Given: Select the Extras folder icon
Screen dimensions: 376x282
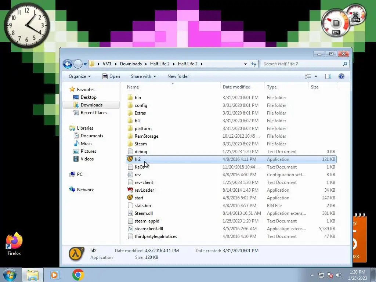Looking at the screenshot, I should pos(130,113).
